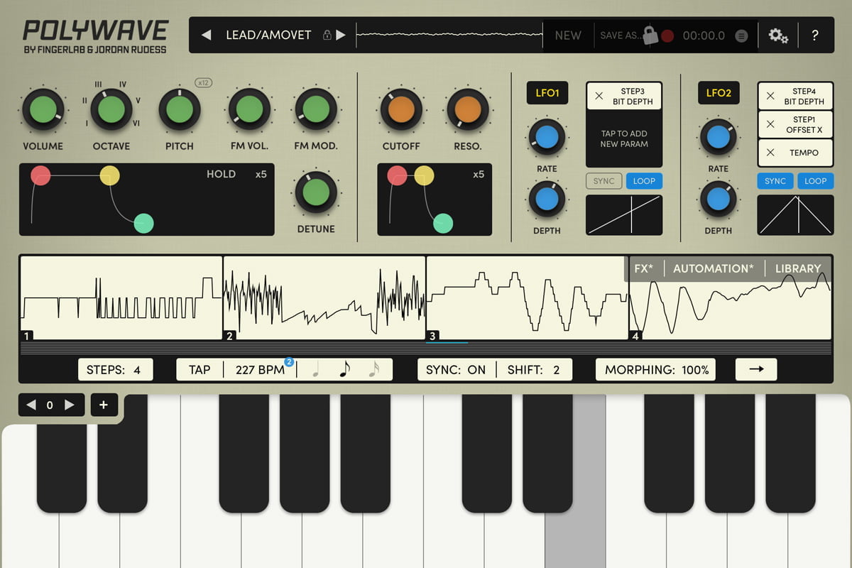Select the green point in filter envelope

[x=444, y=223]
